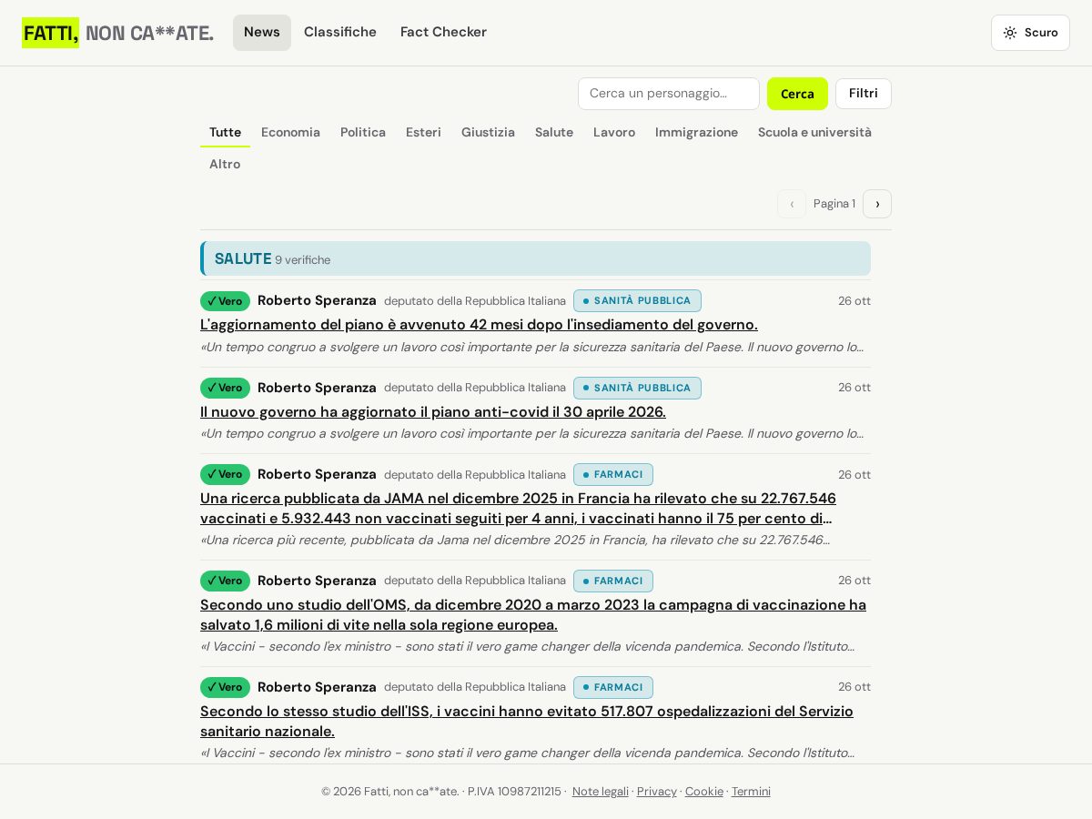Select the Lavoro category tab
Image resolution: width=1092 pixels, height=819 pixels.
tap(614, 132)
